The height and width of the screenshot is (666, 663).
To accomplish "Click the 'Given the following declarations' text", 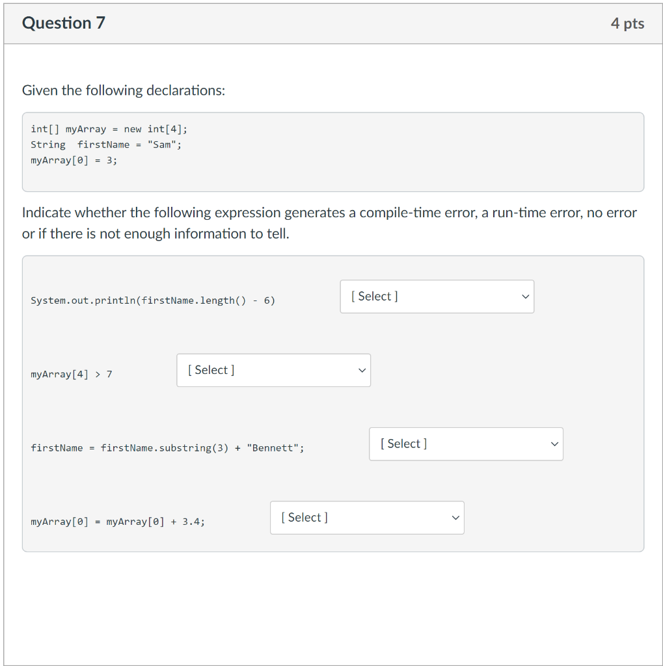I will pos(124,90).
